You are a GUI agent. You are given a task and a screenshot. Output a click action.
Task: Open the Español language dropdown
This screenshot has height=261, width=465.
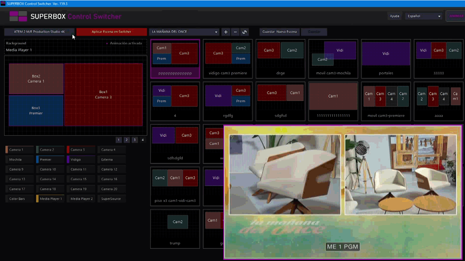pos(424,16)
